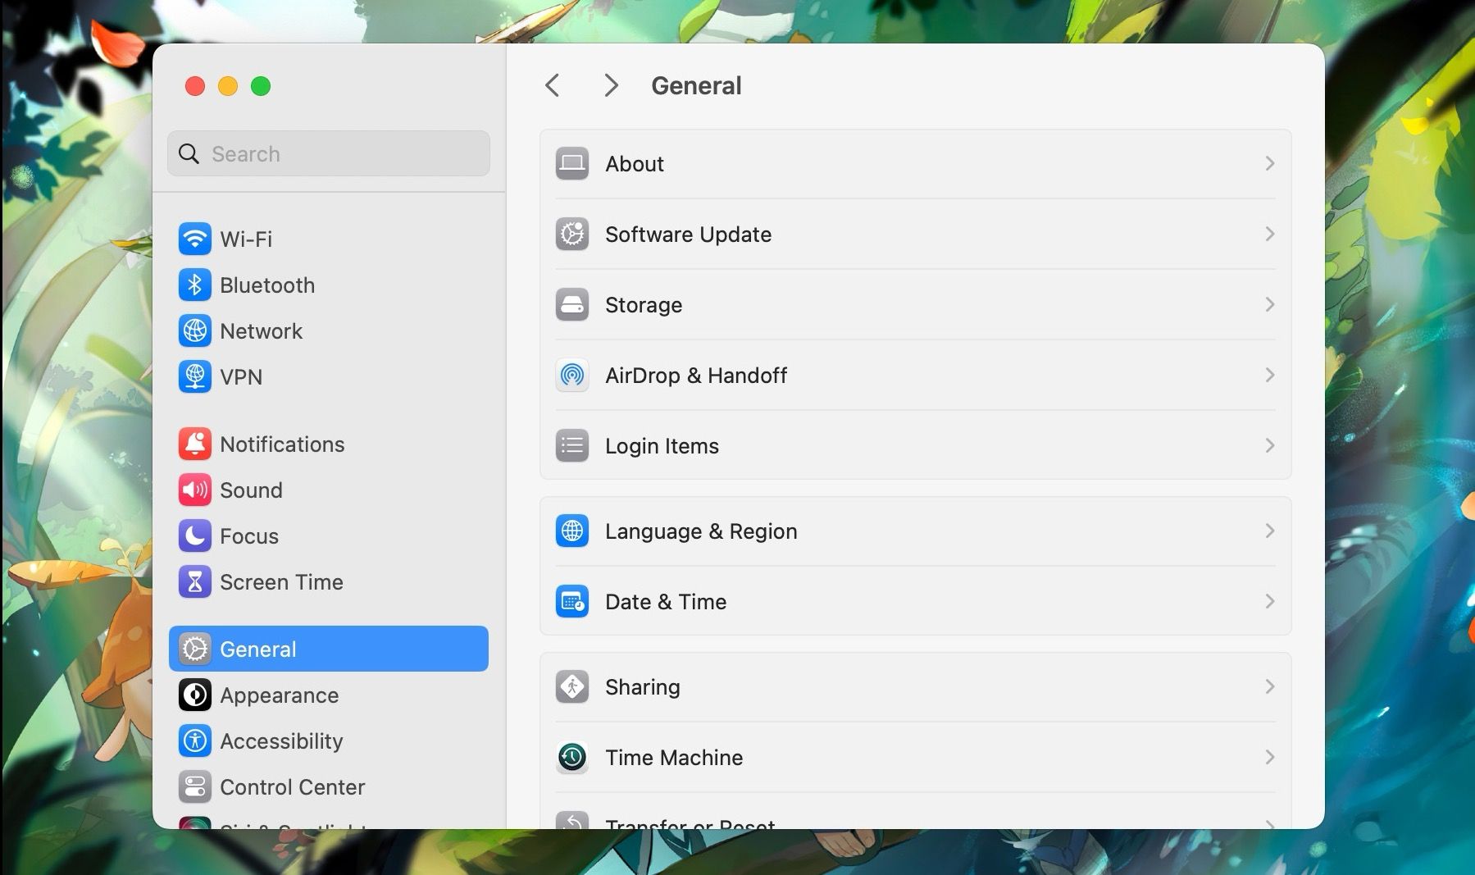Open Time Machine via its clock icon

[x=572, y=757]
